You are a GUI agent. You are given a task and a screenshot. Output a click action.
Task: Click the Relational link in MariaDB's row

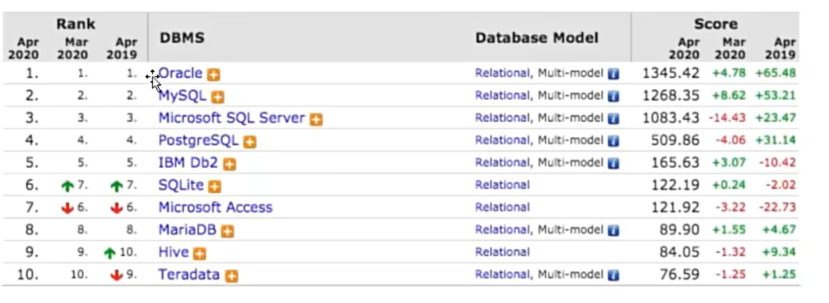point(502,230)
